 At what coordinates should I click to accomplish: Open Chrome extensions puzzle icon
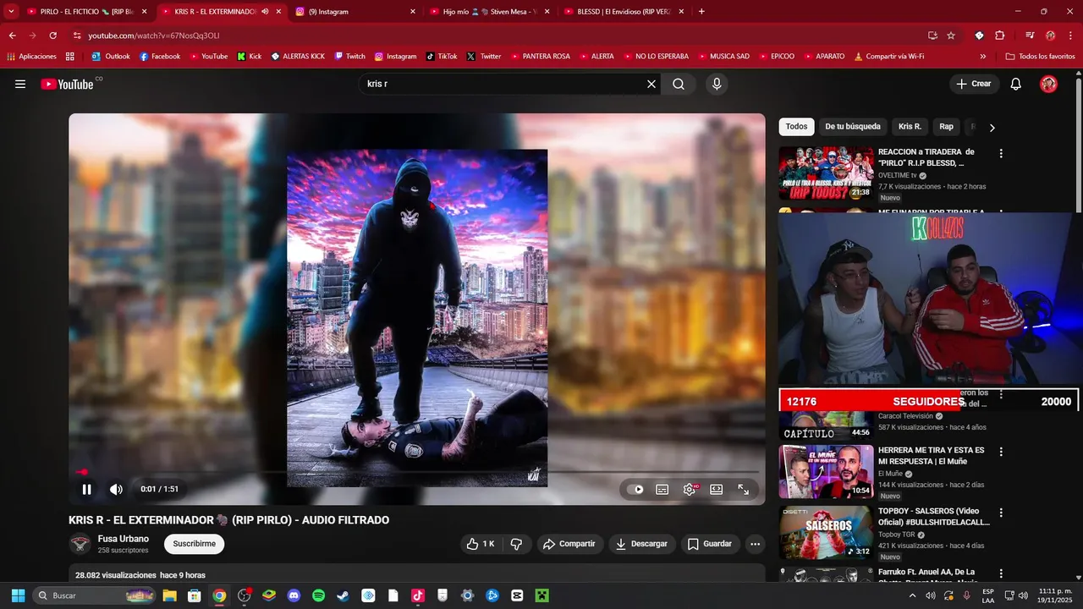click(x=1000, y=36)
